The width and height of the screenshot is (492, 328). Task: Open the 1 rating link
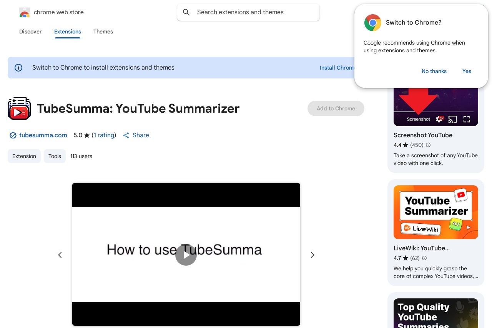pos(104,135)
